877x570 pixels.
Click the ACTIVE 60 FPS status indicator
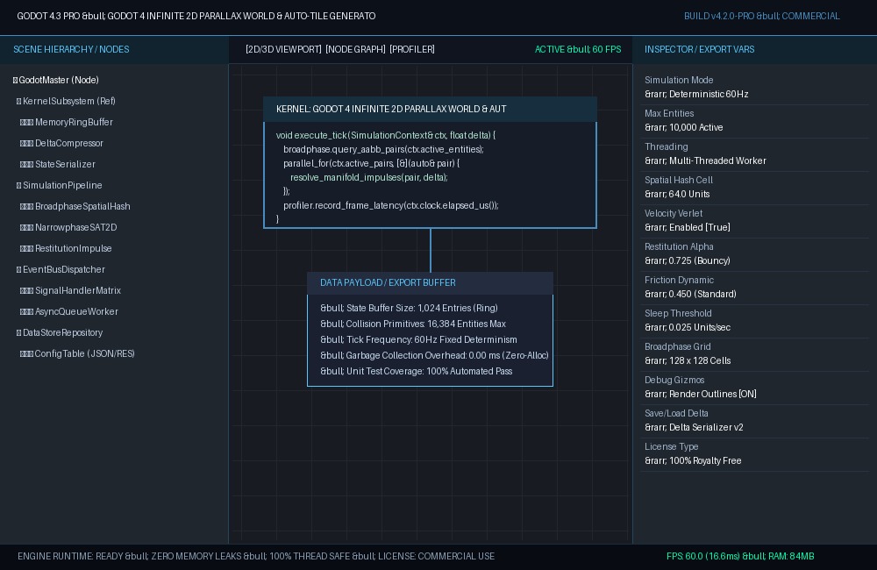click(578, 49)
